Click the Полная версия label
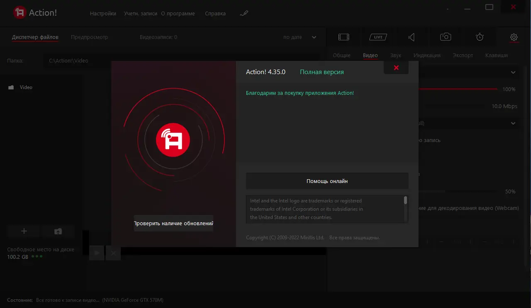Viewport: 531px width, 308px height. (x=322, y=72)
